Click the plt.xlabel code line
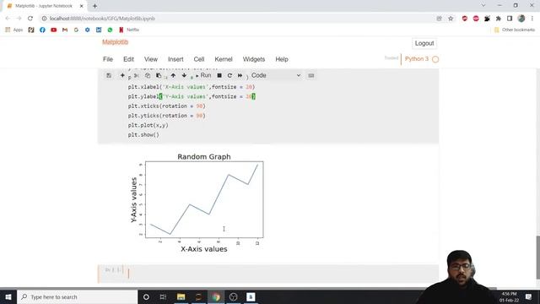This screenshot has height=304, width=540. tap(192, 87)
